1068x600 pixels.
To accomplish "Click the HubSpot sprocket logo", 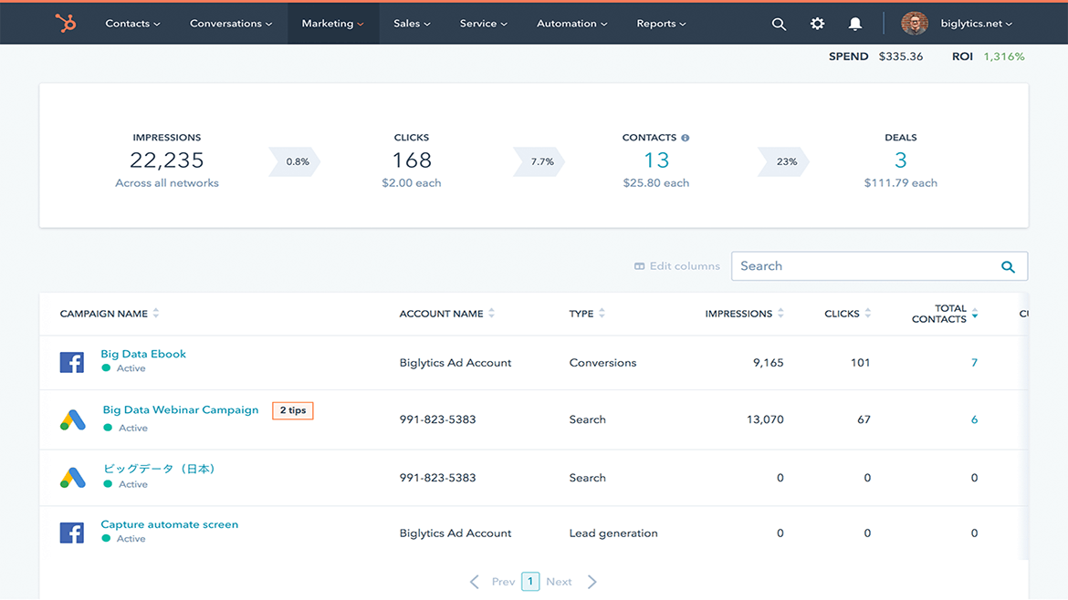I will 66,24.
